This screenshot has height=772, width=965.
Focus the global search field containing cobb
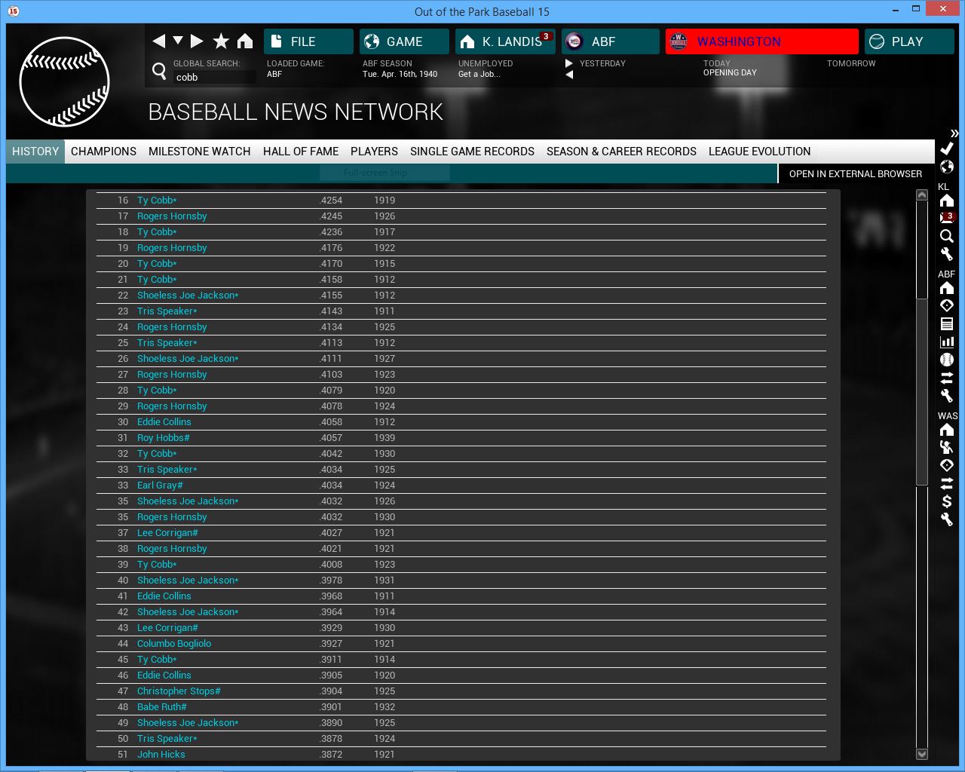pos(214,77)
